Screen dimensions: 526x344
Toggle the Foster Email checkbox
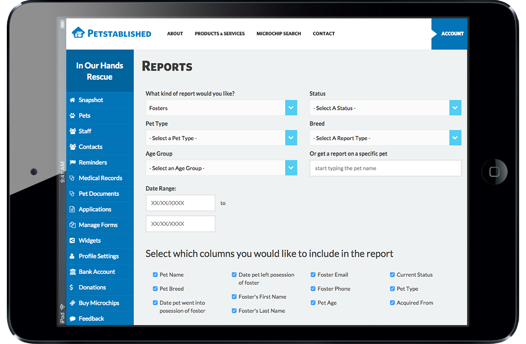pyautogui.click(x=313, y=275)
